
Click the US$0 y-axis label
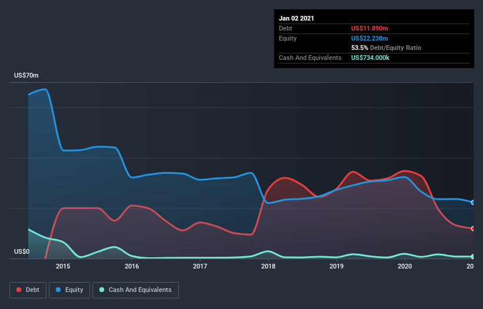pyautogui.click(x=22, y=251)
